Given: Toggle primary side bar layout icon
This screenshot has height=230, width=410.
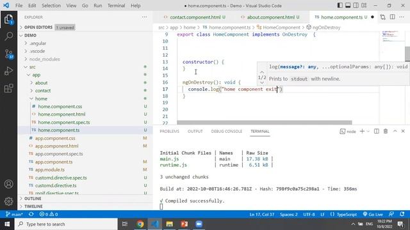Looking at the screenshot, I should 340,6.
